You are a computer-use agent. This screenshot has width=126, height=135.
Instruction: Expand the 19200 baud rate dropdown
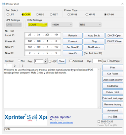coord(62,24)
